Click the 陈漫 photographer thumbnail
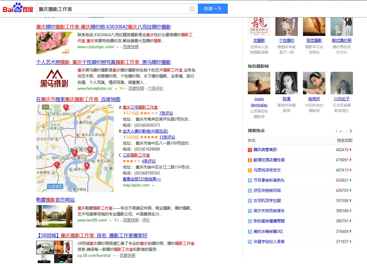 coord(286,83)
